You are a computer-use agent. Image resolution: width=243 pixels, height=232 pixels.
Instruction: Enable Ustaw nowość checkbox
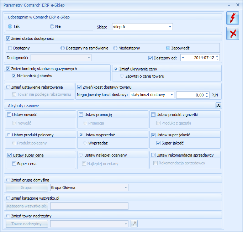(9, 115)
